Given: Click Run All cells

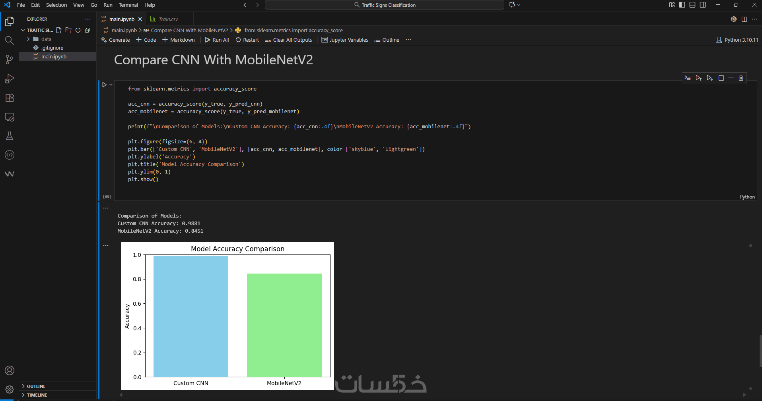Looking at the screenshot, I should 217,40.
